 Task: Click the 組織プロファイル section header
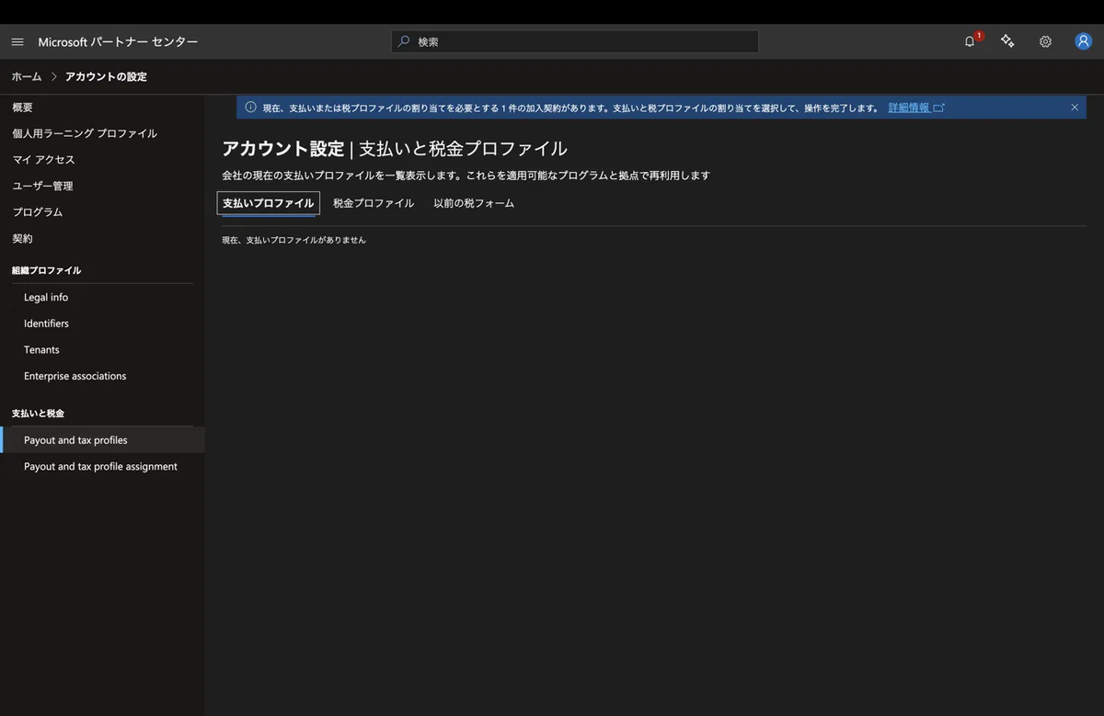[x=46, y=270]
